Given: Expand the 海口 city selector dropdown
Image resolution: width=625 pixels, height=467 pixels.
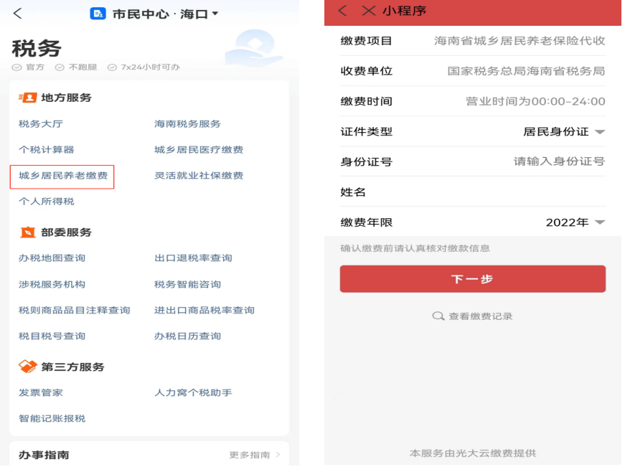Looking at the screenshot, I should 215,14.
